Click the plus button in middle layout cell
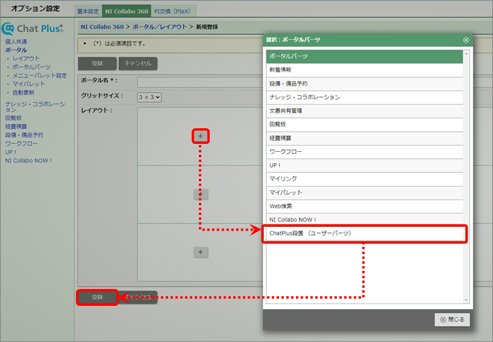 coord(201,194)
